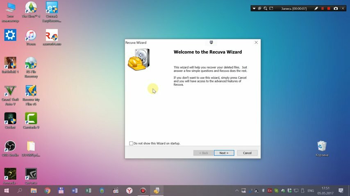Screen dimensions: 350x196
Task: Close the screen recorder toolbar
Action: (x=343, y=9)
